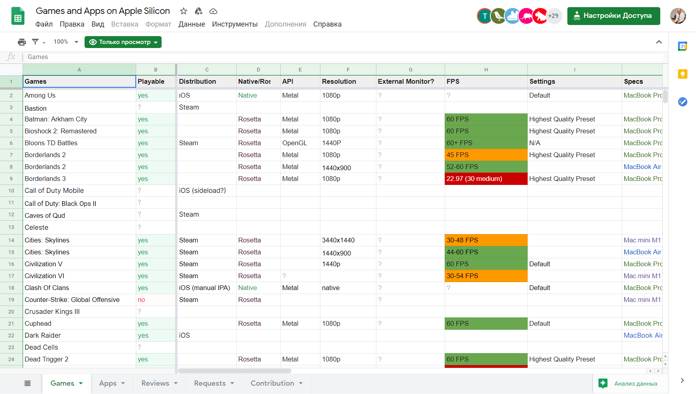Open Google Calendar side panel

tap(683, 46)
